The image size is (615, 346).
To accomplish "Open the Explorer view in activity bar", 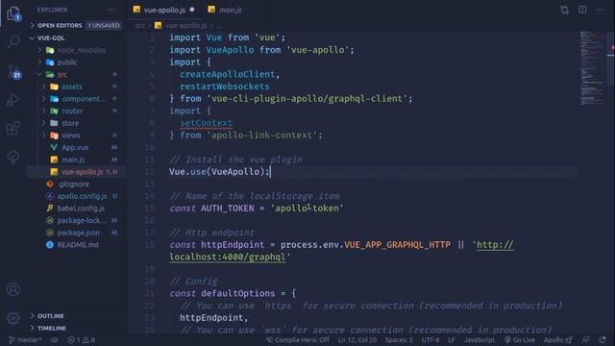I will pyautogui.click(x=13, y=13).
